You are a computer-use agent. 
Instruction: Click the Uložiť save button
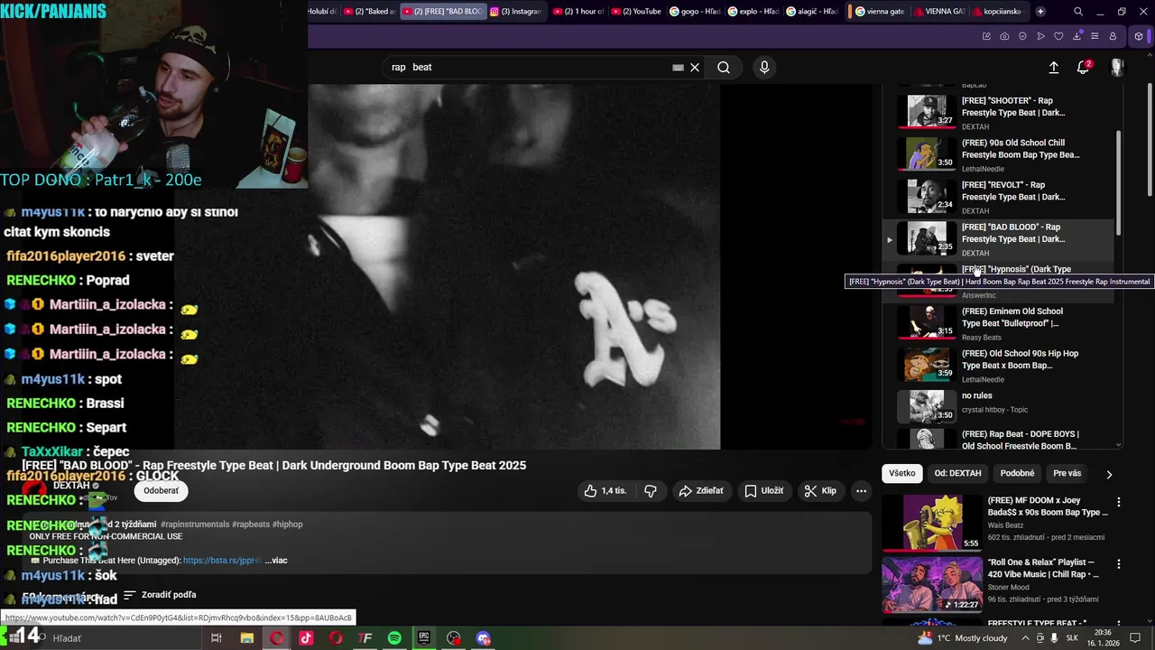pyautogui.click(x=763, y=491)
